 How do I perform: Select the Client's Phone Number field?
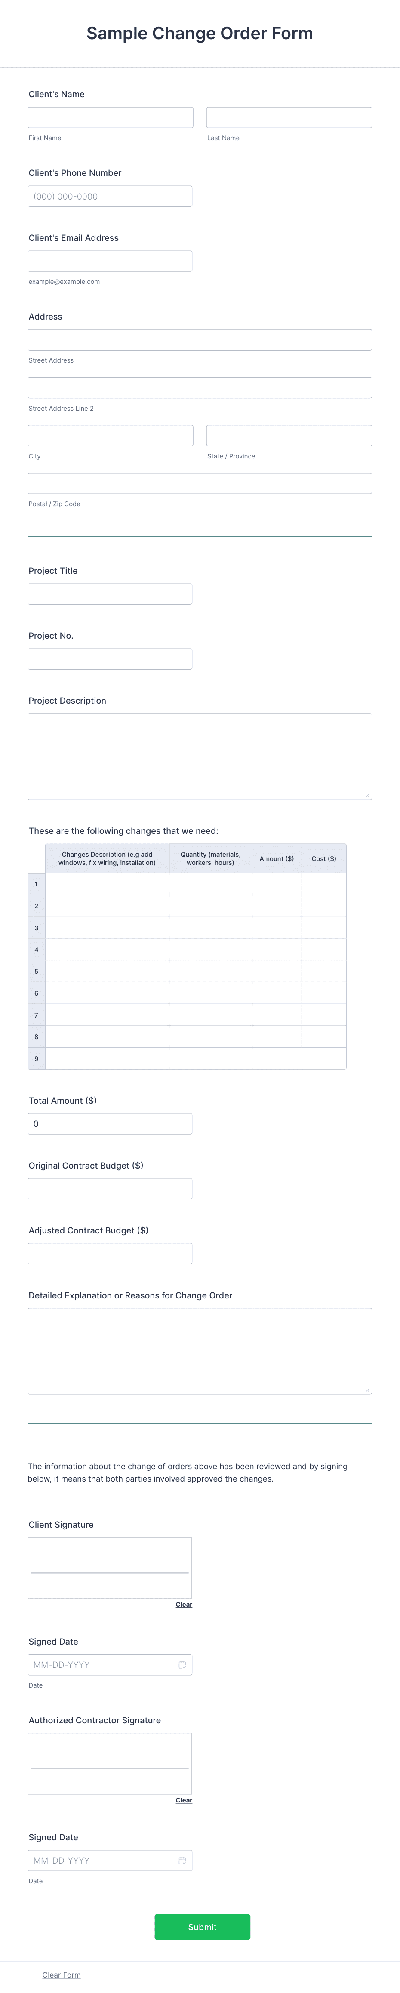110,196
